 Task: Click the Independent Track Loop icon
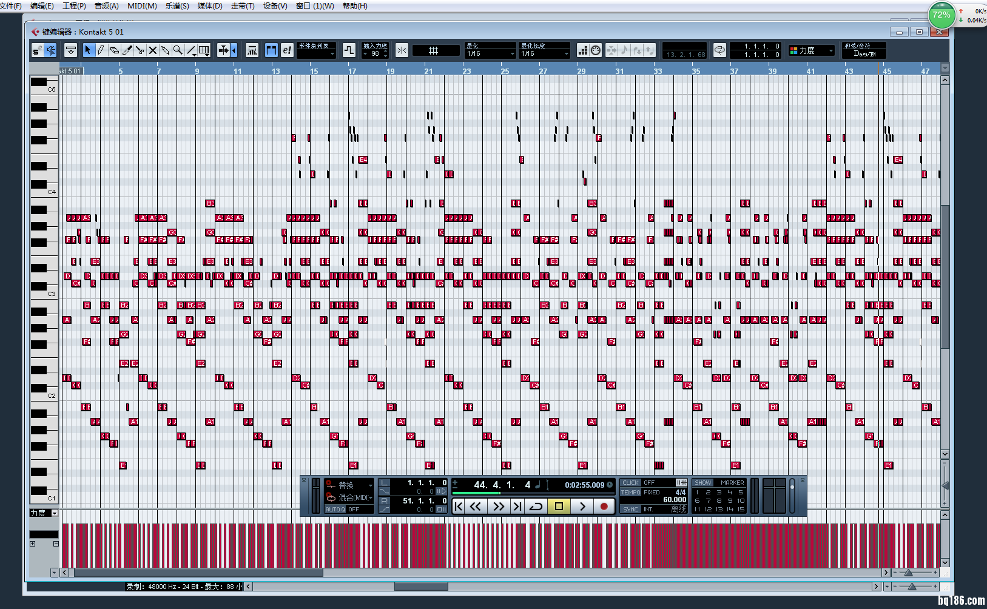click(719, 50)
